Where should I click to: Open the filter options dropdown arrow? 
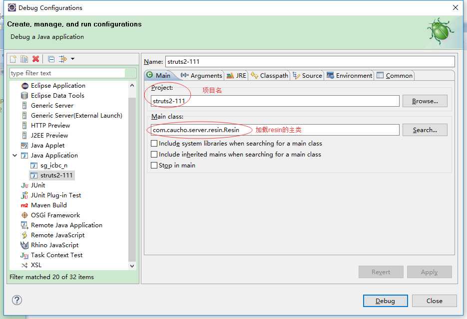(72, 59)
